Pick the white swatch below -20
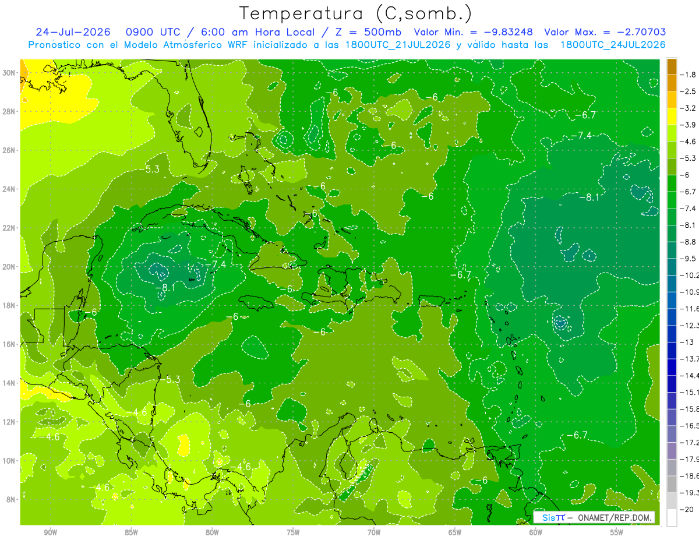This screenshot has width=699, height=540. coord(672,518)
